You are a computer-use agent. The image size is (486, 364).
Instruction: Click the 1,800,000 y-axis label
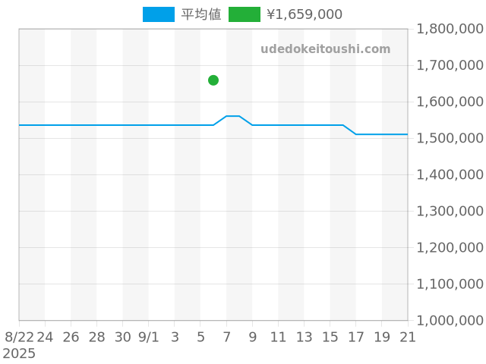click(450, 29)
